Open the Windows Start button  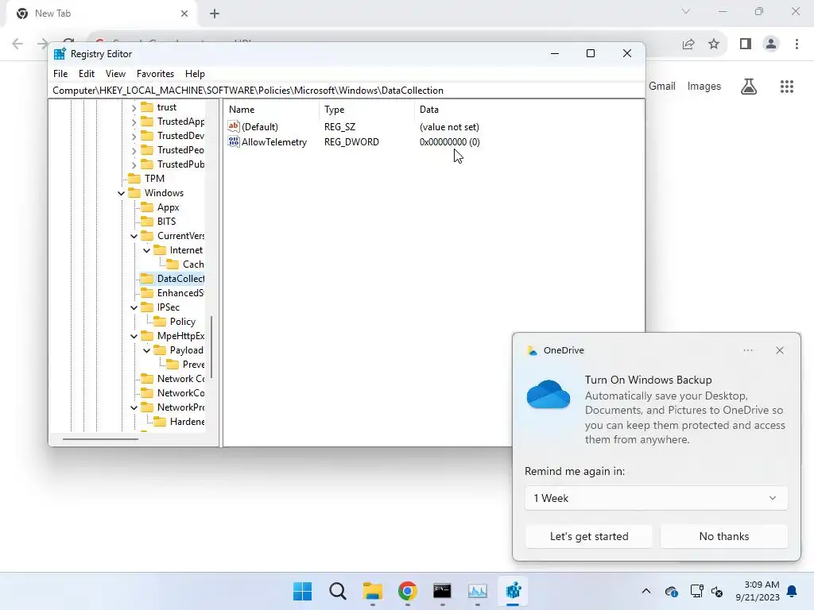pyautogui.click(x=302, y=591)
